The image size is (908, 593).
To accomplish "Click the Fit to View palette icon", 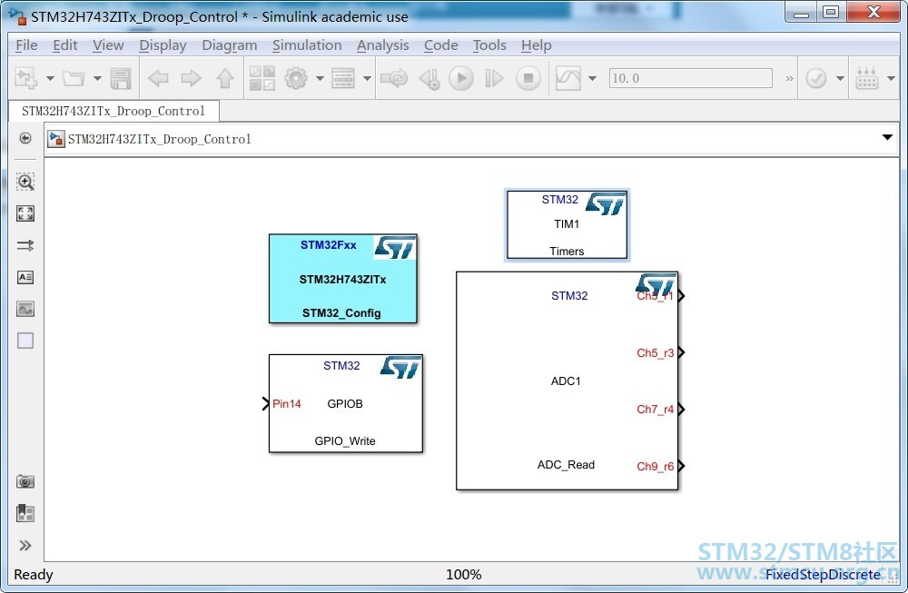I will [25, 213].
